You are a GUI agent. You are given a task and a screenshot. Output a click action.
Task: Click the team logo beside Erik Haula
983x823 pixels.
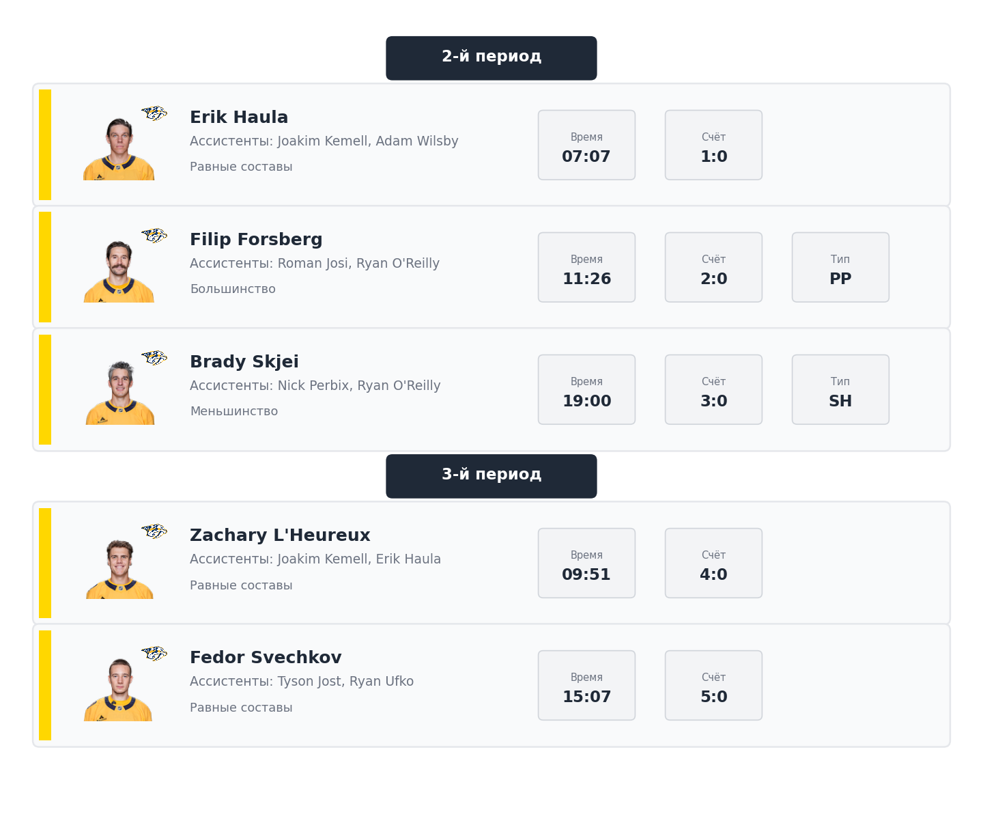[154, 113]
